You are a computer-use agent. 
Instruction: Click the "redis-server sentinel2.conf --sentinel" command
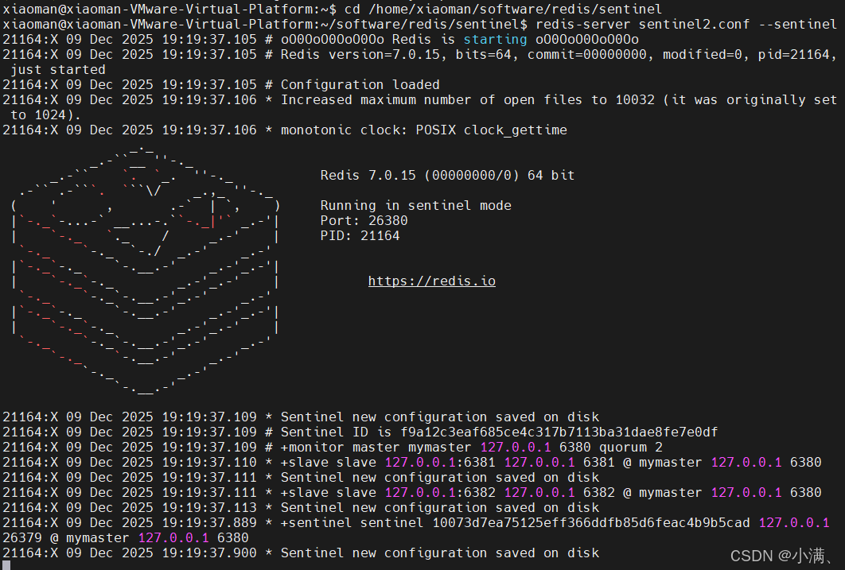(x=686, y=24)
